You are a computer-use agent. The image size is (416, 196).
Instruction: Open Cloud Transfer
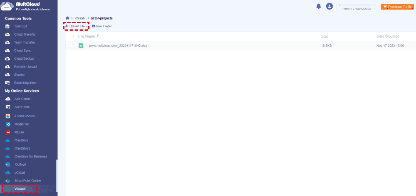coord(25,34)
